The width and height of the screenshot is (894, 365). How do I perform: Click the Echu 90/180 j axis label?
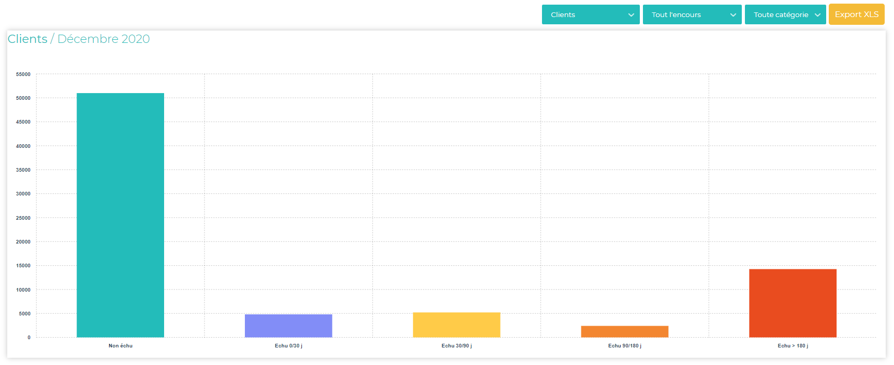pos(625,346)
